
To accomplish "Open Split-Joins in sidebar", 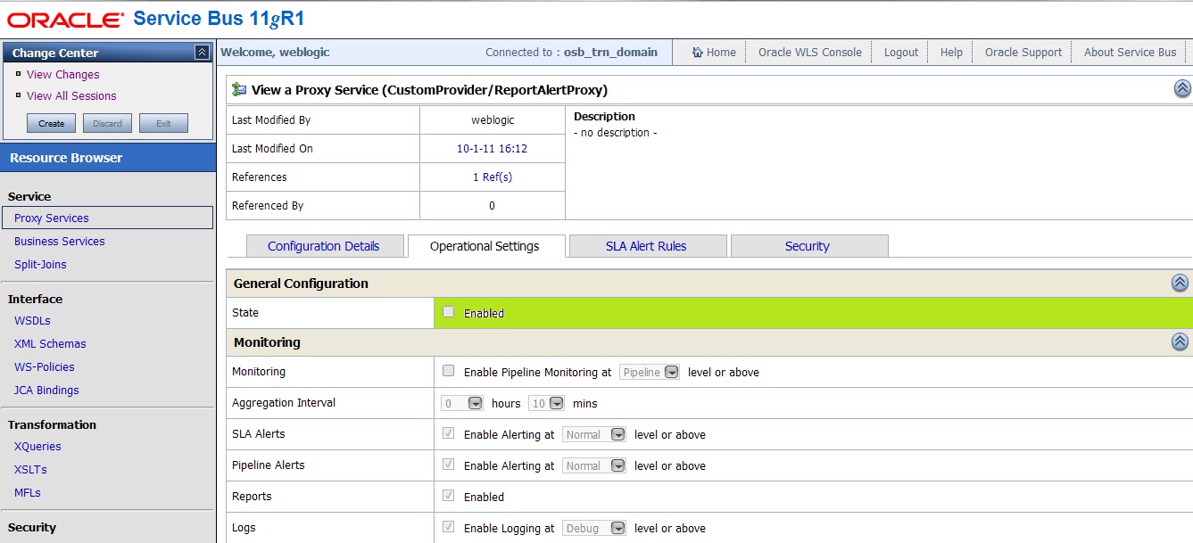I will [40, 265].
